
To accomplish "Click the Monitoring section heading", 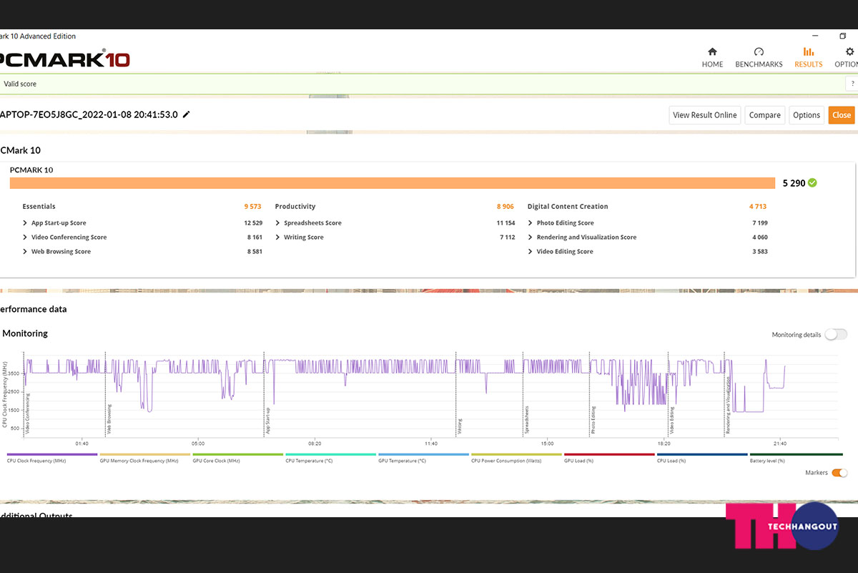I will tap(25, 333).
